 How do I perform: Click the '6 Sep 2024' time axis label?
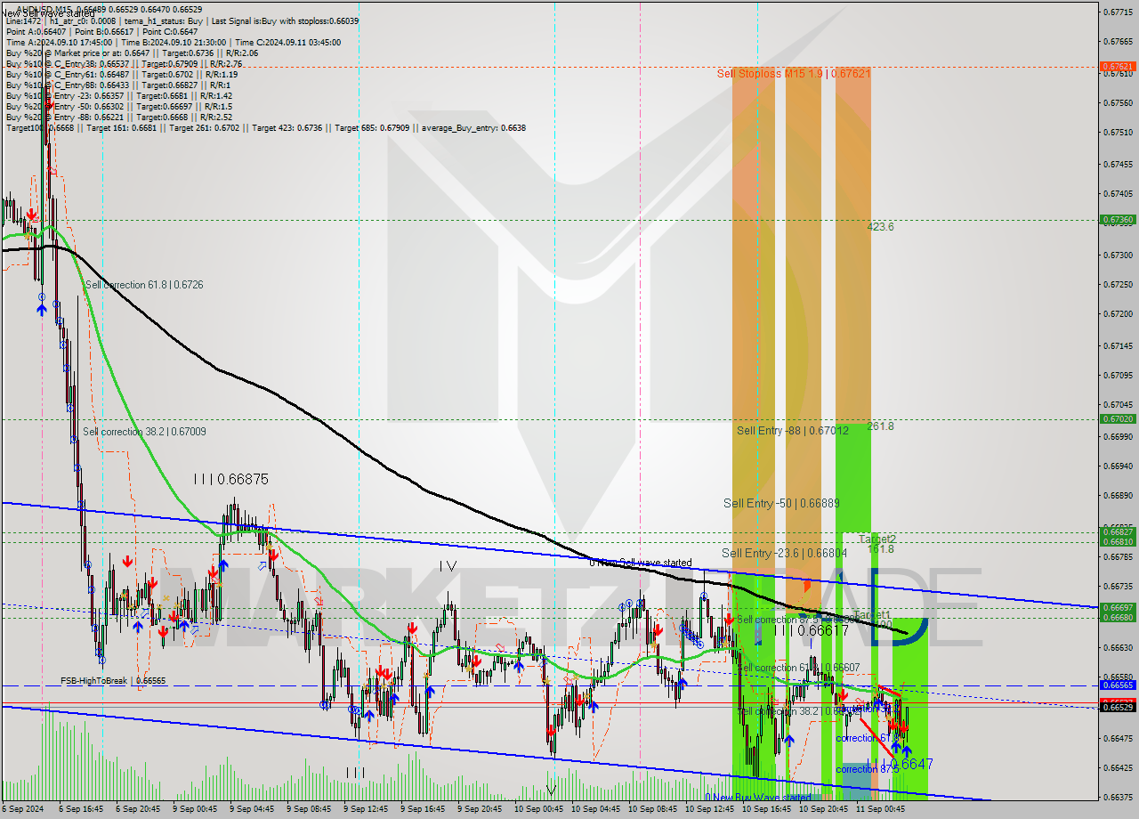click(x=23, y=809)
